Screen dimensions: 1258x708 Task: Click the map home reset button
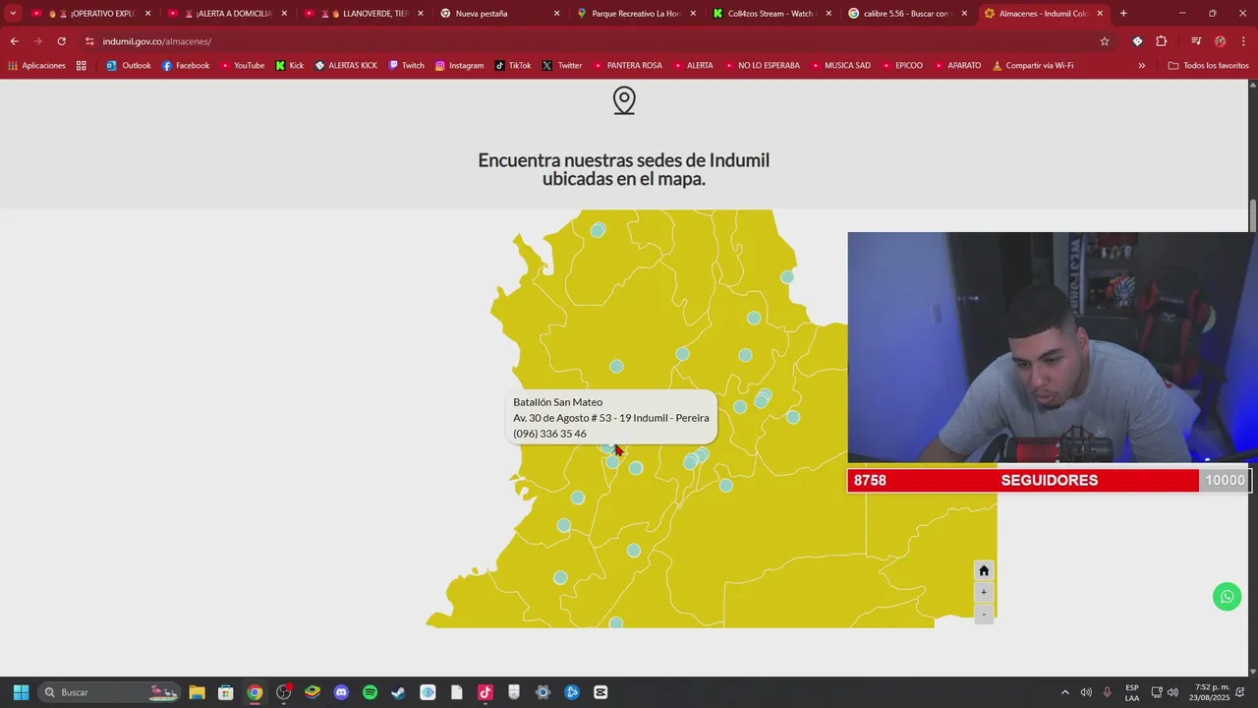[x=984, y=570]
